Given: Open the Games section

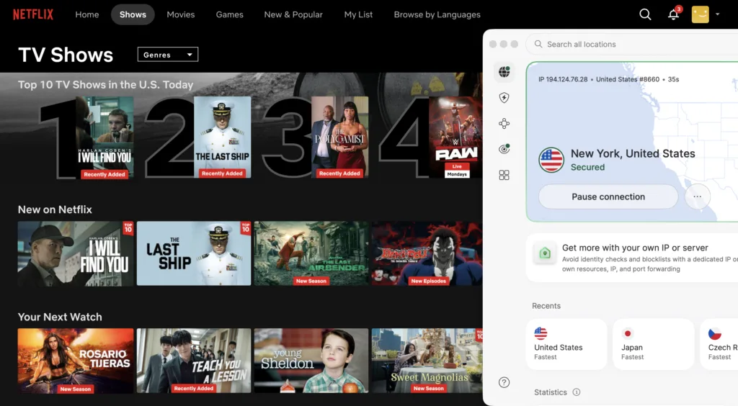Looking at the screenshot, I should (230, 14).
